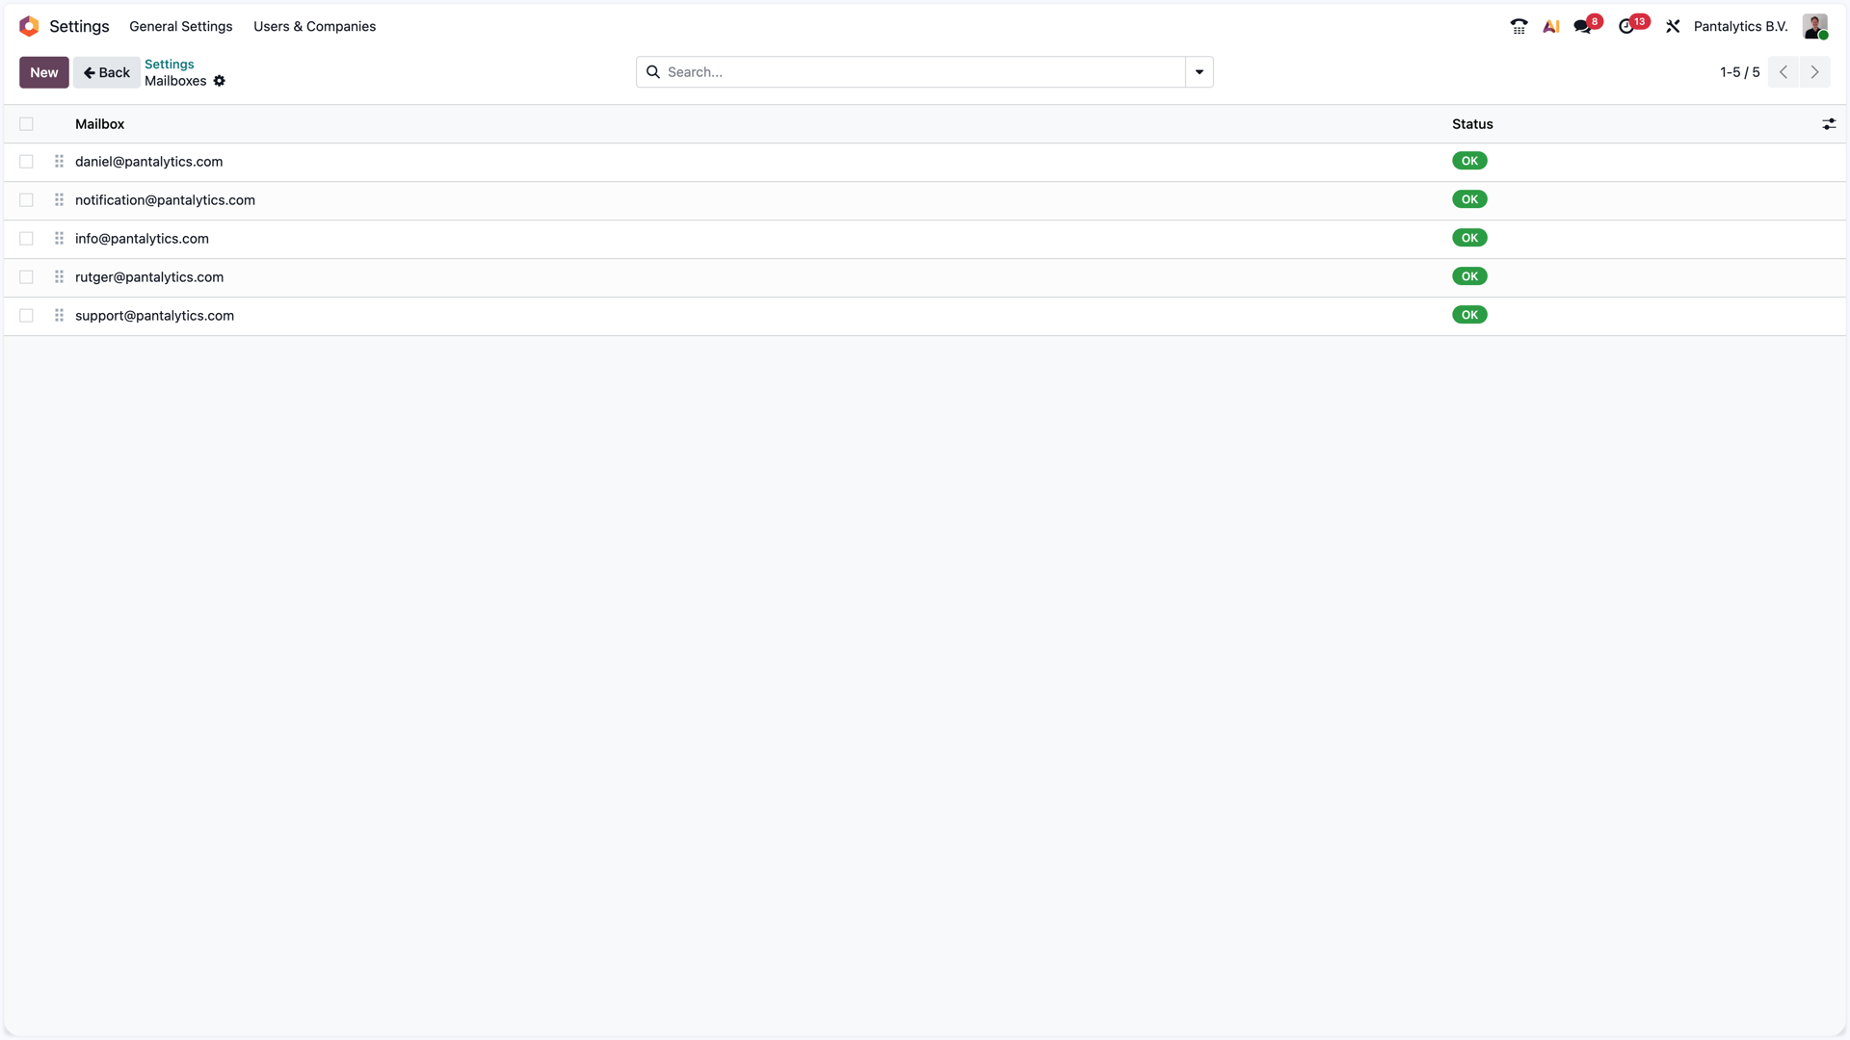Open the Users & Companies menu
The height and width of the screenshot is (1040, 1850).
tap(314, 26)
